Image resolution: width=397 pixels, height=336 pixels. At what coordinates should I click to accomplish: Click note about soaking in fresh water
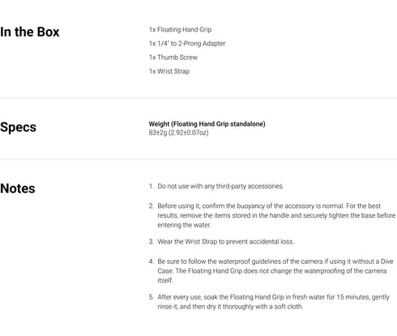coord(273,302)
